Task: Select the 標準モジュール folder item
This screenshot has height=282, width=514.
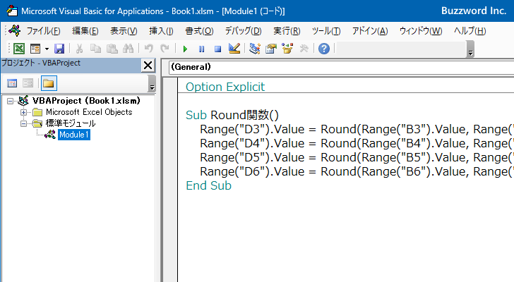Action: coord(71,123)
